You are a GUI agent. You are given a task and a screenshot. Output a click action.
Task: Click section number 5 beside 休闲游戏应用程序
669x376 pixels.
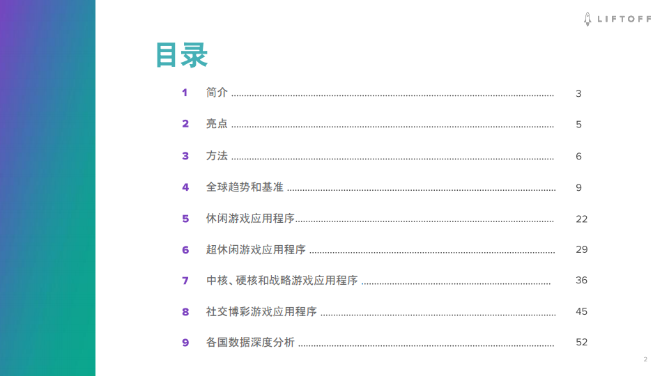185,219
